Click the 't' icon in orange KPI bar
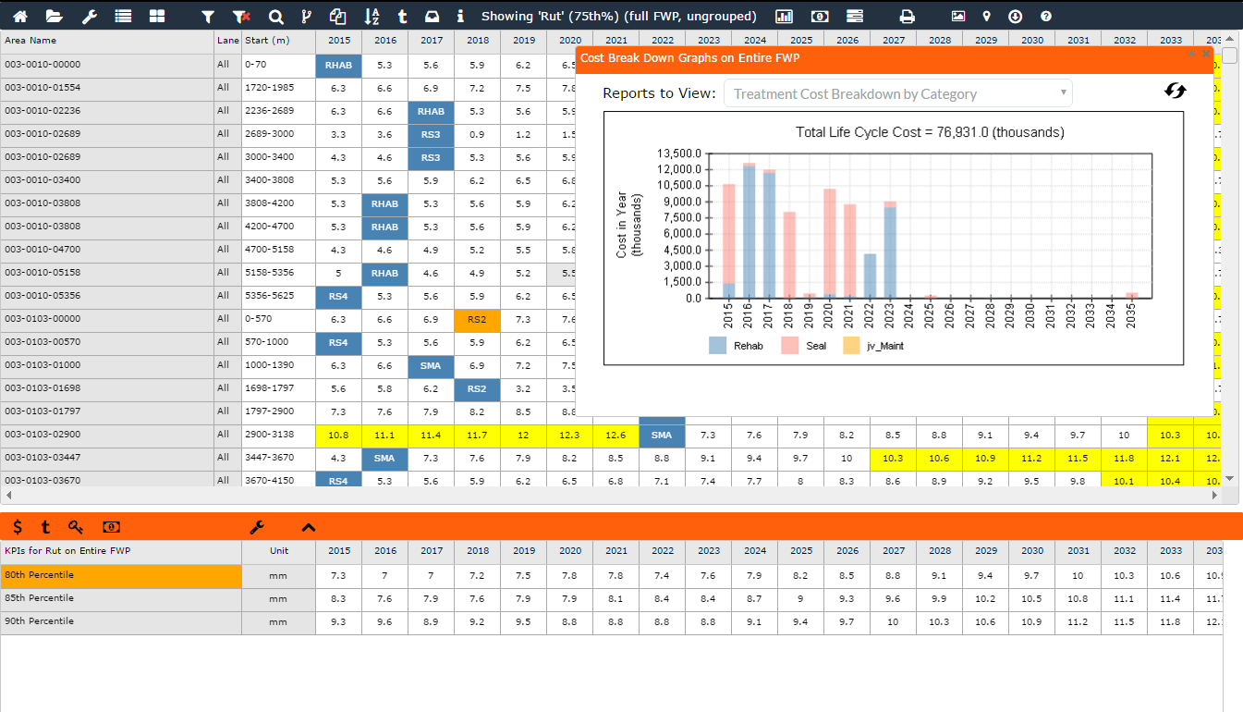1243x712 pixels. coord(45,527)
